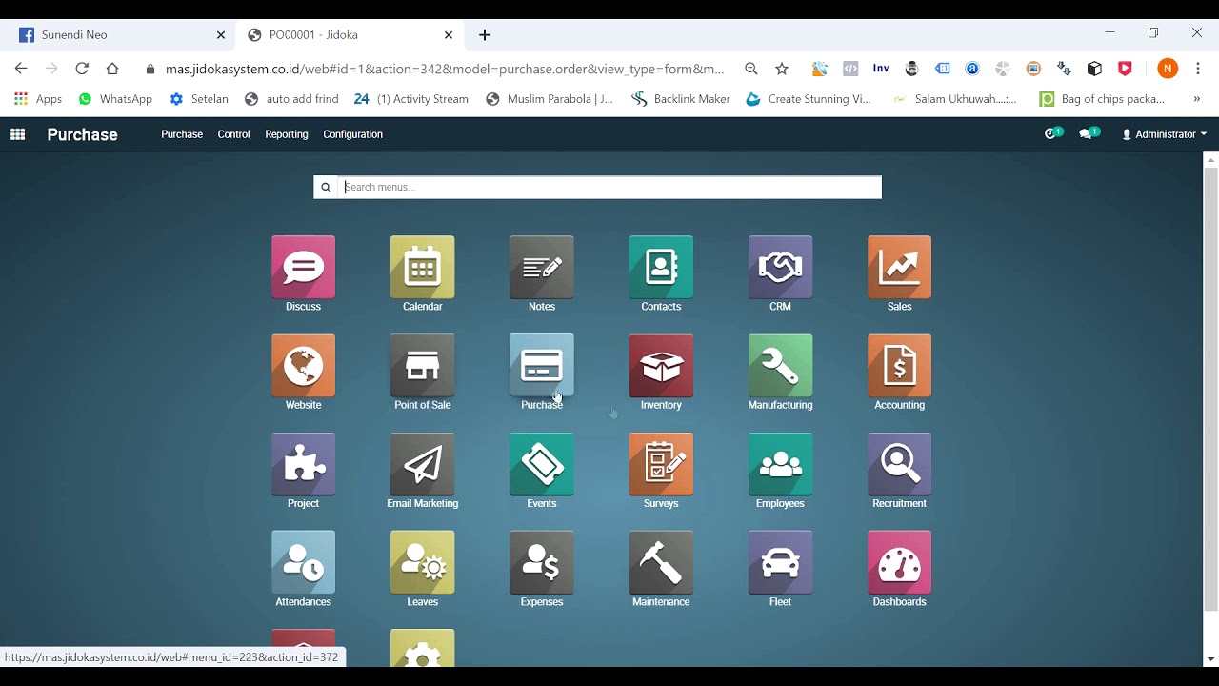The image size is (1219, 686).
Task: Open the auto add frind bookmark
Action: (291, 99)
